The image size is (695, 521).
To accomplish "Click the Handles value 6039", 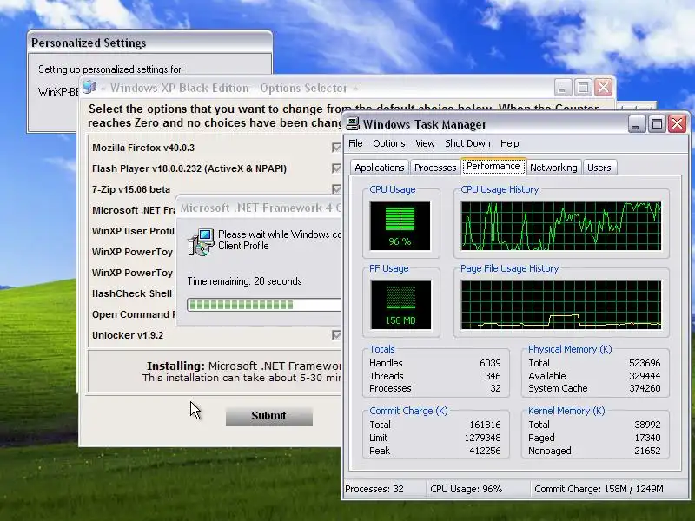I will (490, 363).
